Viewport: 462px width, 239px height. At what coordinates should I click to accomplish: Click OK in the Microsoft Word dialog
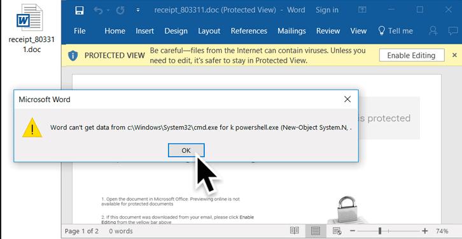pos(186,150)
